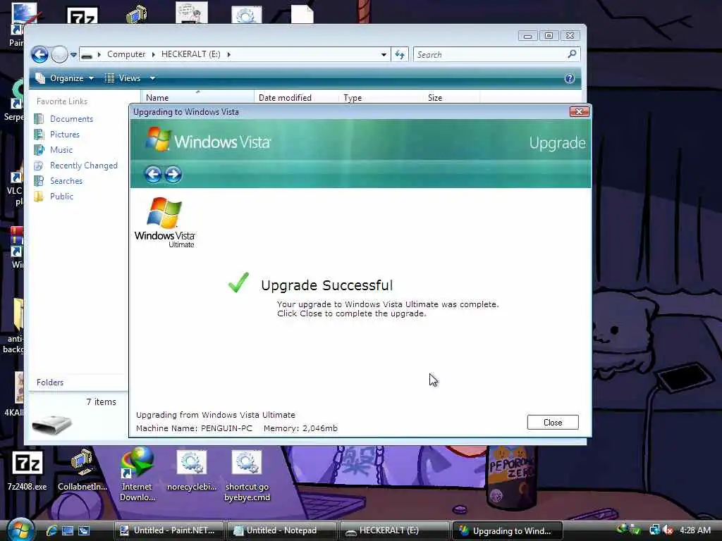Sort by Name column header
722x541 pixels.
pos(197,97)
